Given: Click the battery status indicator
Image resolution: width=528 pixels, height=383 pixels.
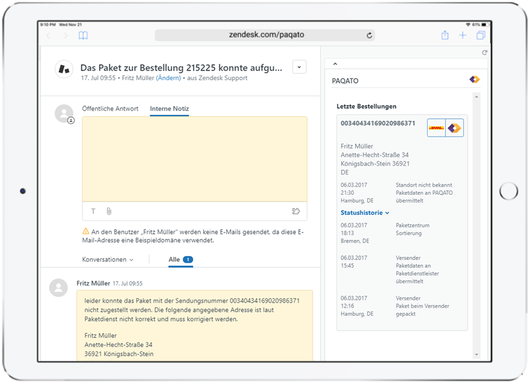Looking at the screenshot, I should 484,24.
